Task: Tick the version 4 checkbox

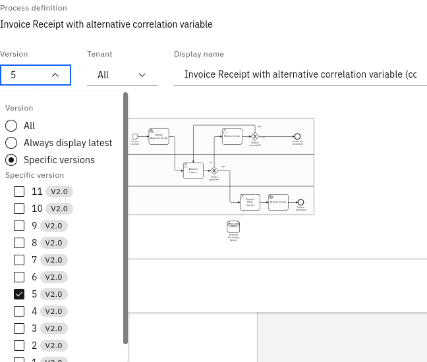Action: click(19, 311)
